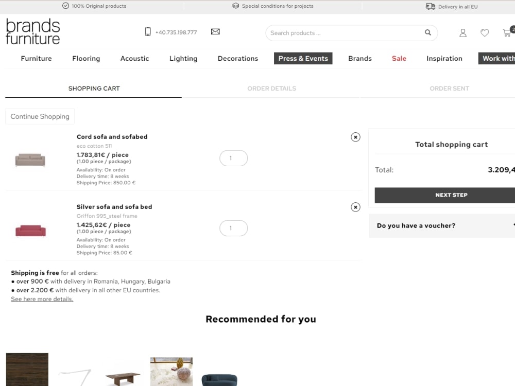Select the Order Details step tab
The image size is (515, 386).
pos(271,89)
